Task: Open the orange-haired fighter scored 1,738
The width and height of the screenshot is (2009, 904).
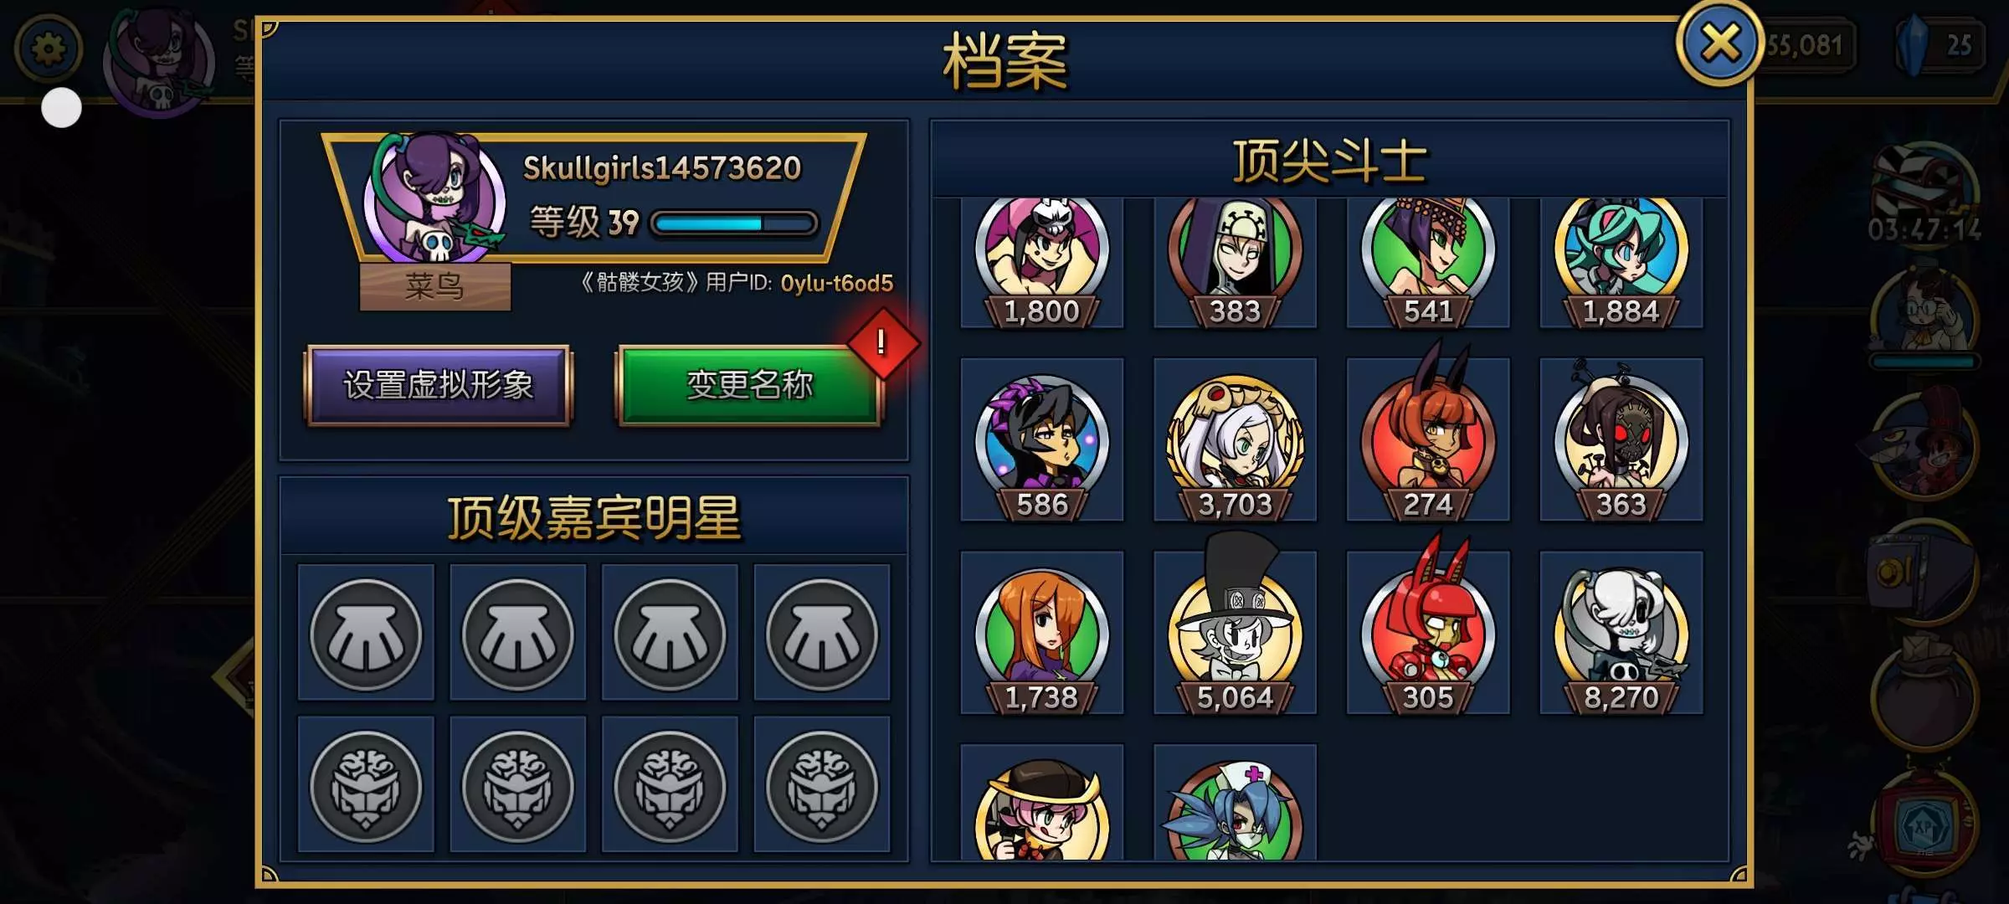Action: tap(1041, 632)
